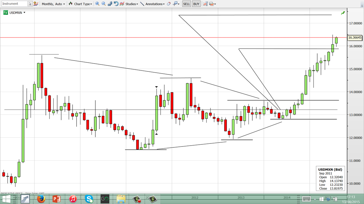Select the Annotations line drawing tool icon
This screenshot has height=204, width=364.
(142, 4)
